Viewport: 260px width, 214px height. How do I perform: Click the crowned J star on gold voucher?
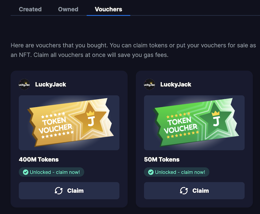pyautogui.click(x=90, y=119)
